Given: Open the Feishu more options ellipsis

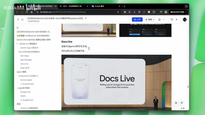Looking at the screenshot, I should point(164,19).
